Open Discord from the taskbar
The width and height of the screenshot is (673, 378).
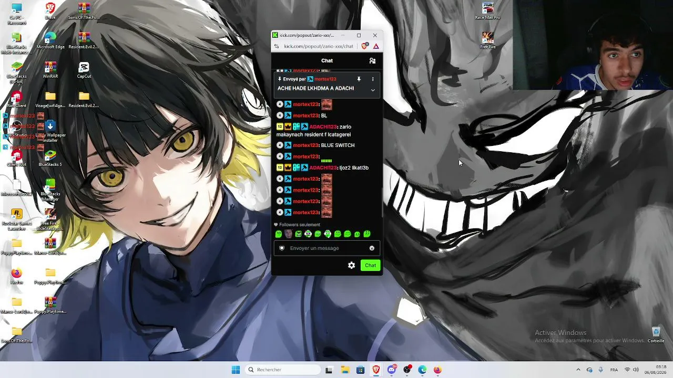click(391, 370)
